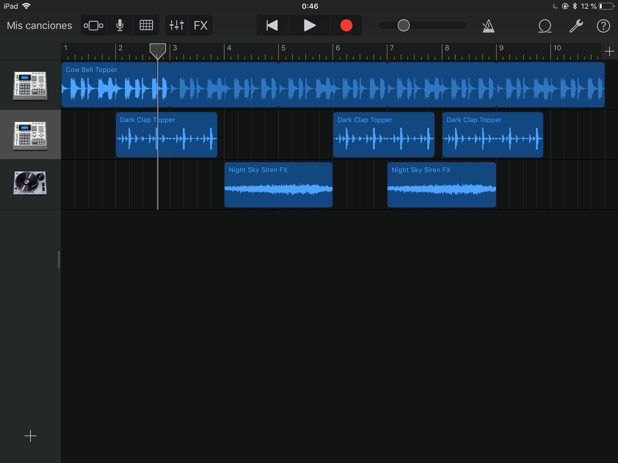Return to Mis canciones
This screenshot has width=618, height=463.
[x=39, y=25]
